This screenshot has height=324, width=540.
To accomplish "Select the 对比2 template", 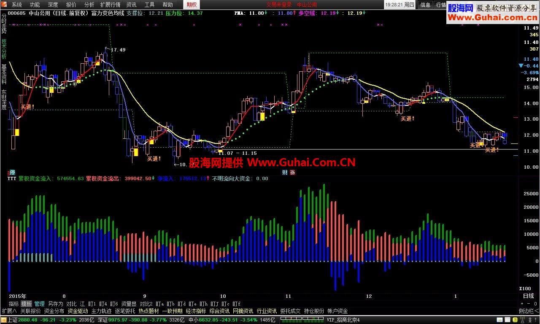I will (x=146, y=304).
